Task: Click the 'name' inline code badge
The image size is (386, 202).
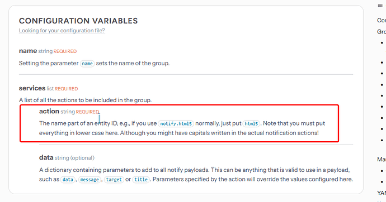Action: pyautogui.click(x=87, y=64)
